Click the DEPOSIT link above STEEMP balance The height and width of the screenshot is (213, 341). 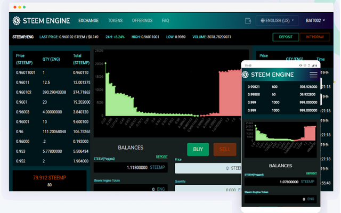coord(161,157)
